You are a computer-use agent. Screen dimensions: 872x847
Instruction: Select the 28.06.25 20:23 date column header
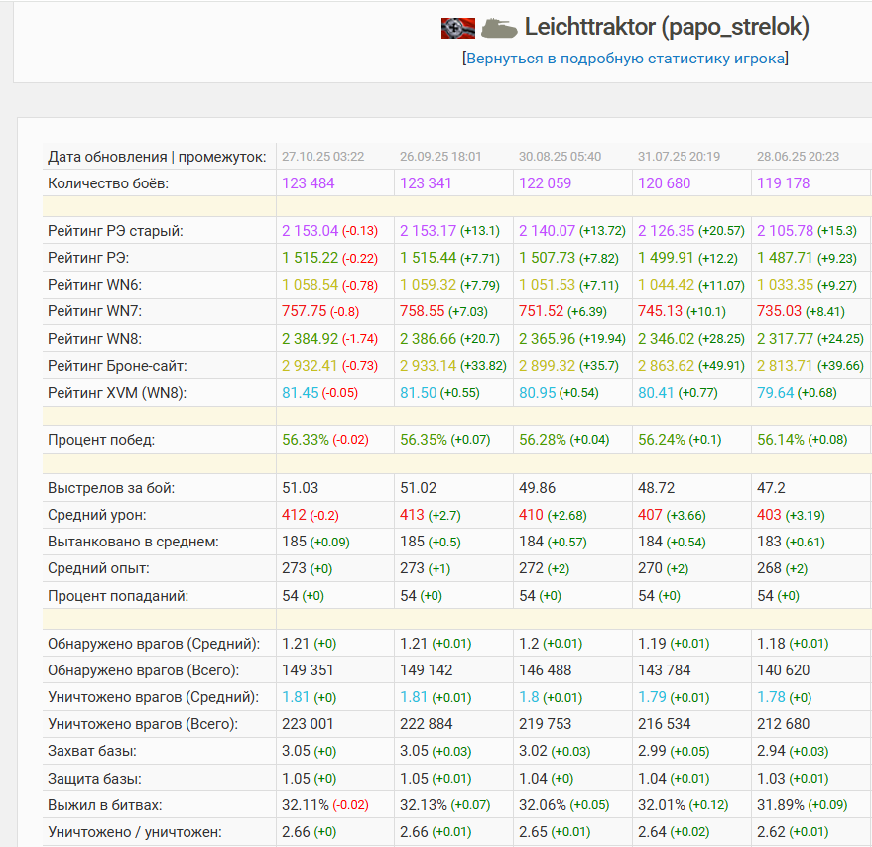798,157
